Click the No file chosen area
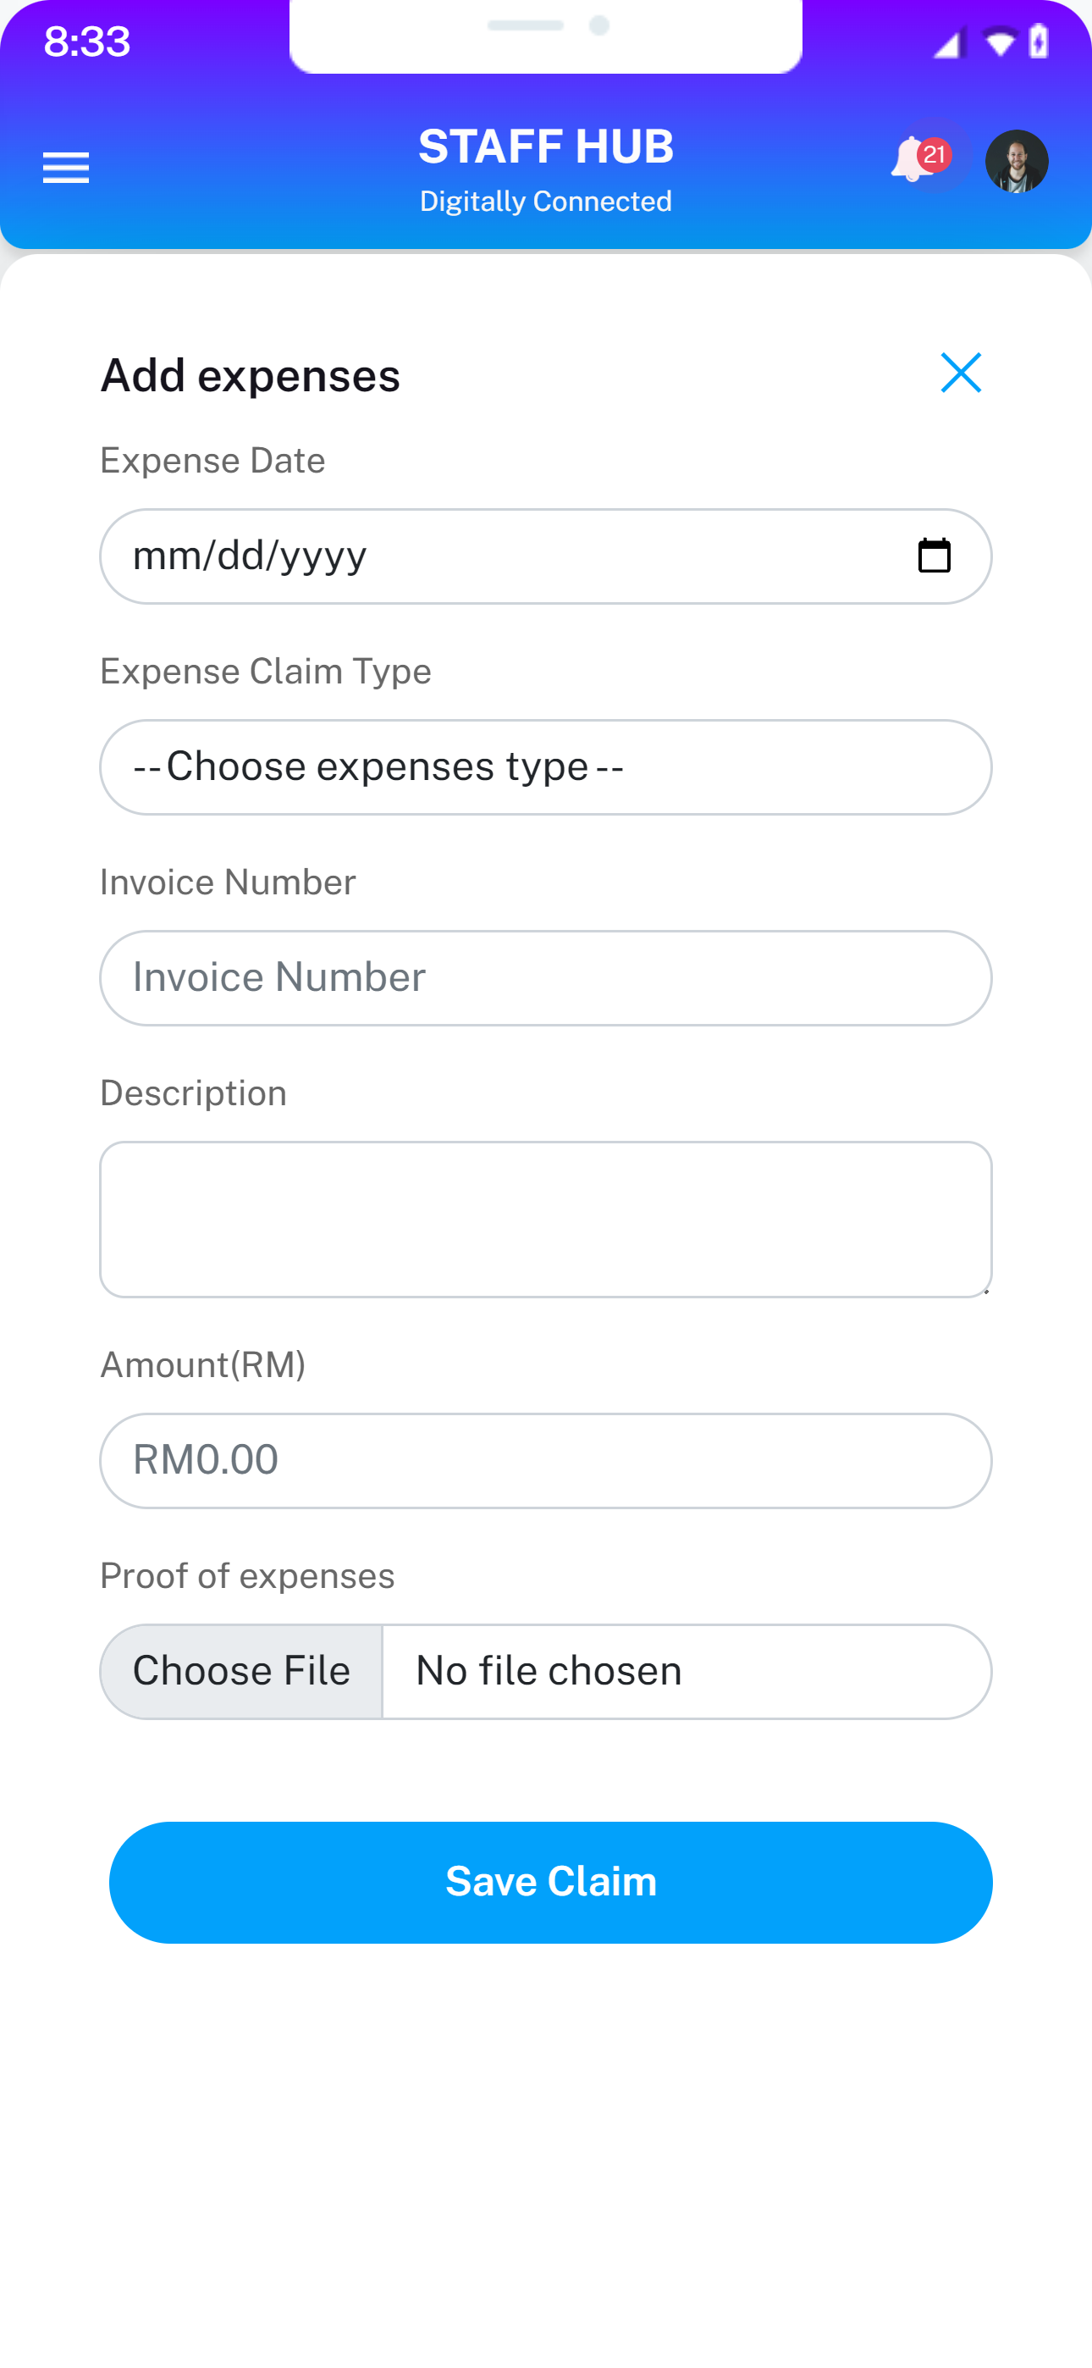1092x2368 pixels. tap(685, 1671)
